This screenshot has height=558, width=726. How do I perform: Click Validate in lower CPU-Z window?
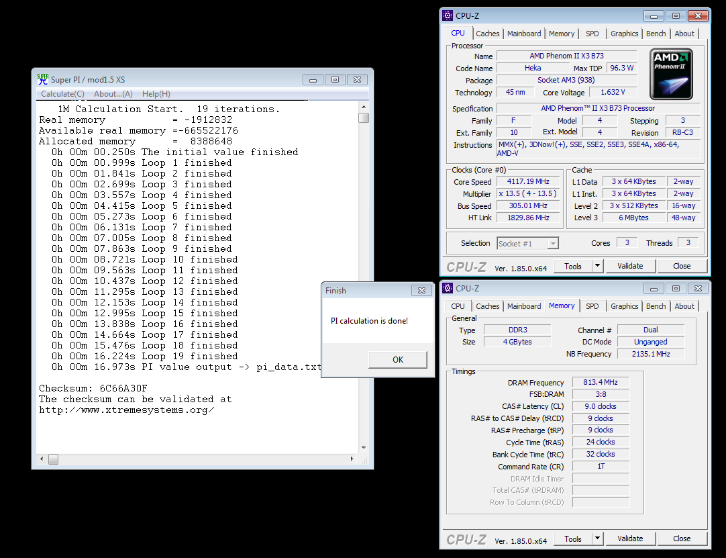coord(630,539)
